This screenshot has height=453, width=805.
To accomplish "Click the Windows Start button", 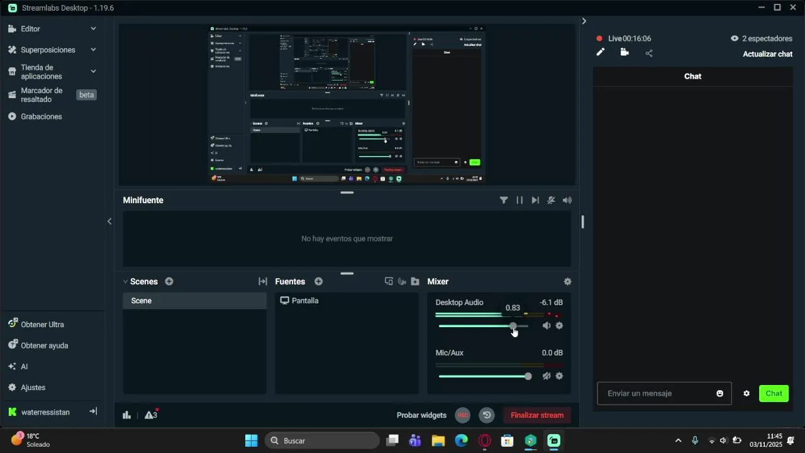I will coord(251,440).
